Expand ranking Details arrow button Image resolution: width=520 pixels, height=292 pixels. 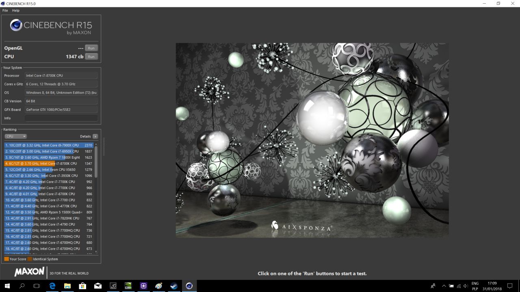tap(95, 136)
